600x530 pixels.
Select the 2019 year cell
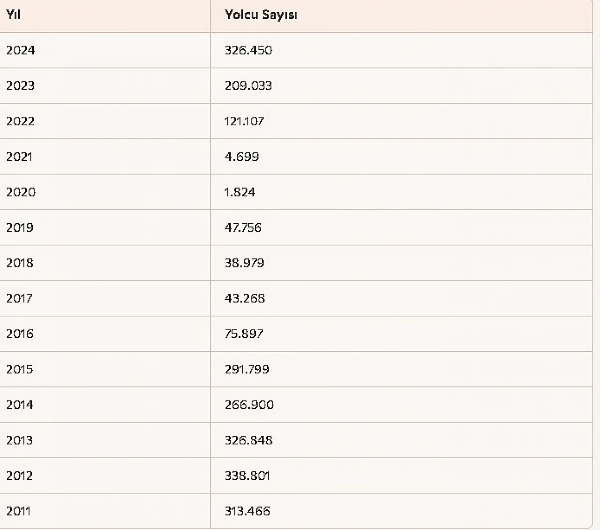tap(20, 227)
